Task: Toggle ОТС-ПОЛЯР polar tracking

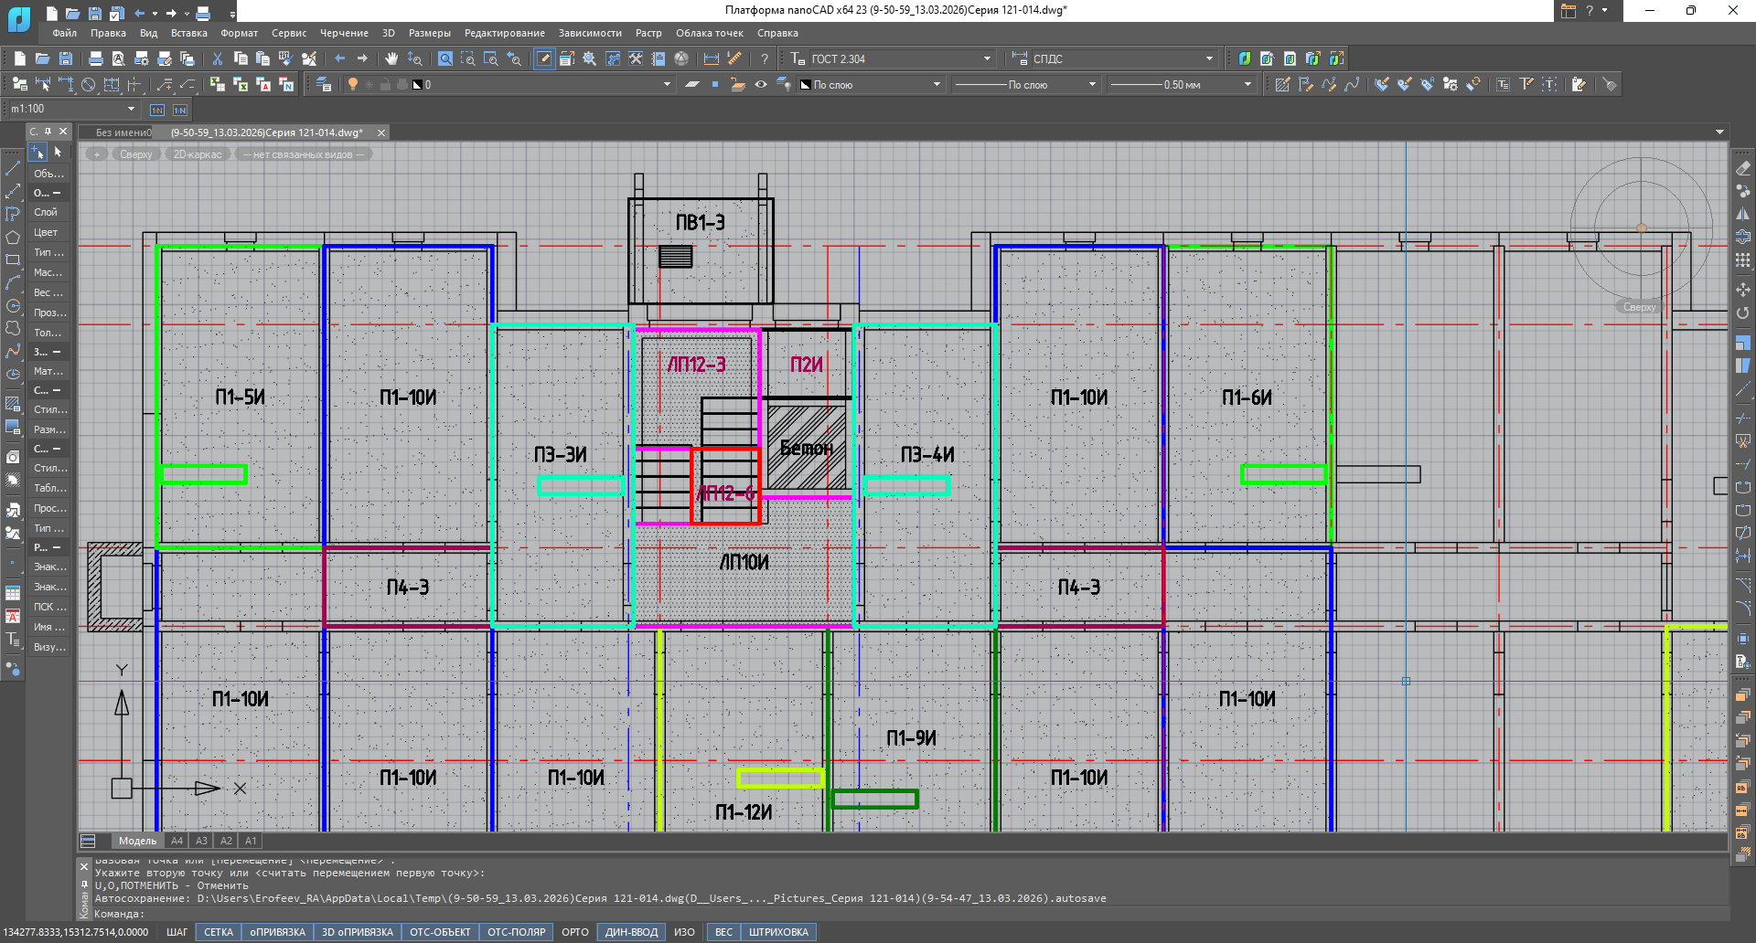Action: click(x=517, y=932)
